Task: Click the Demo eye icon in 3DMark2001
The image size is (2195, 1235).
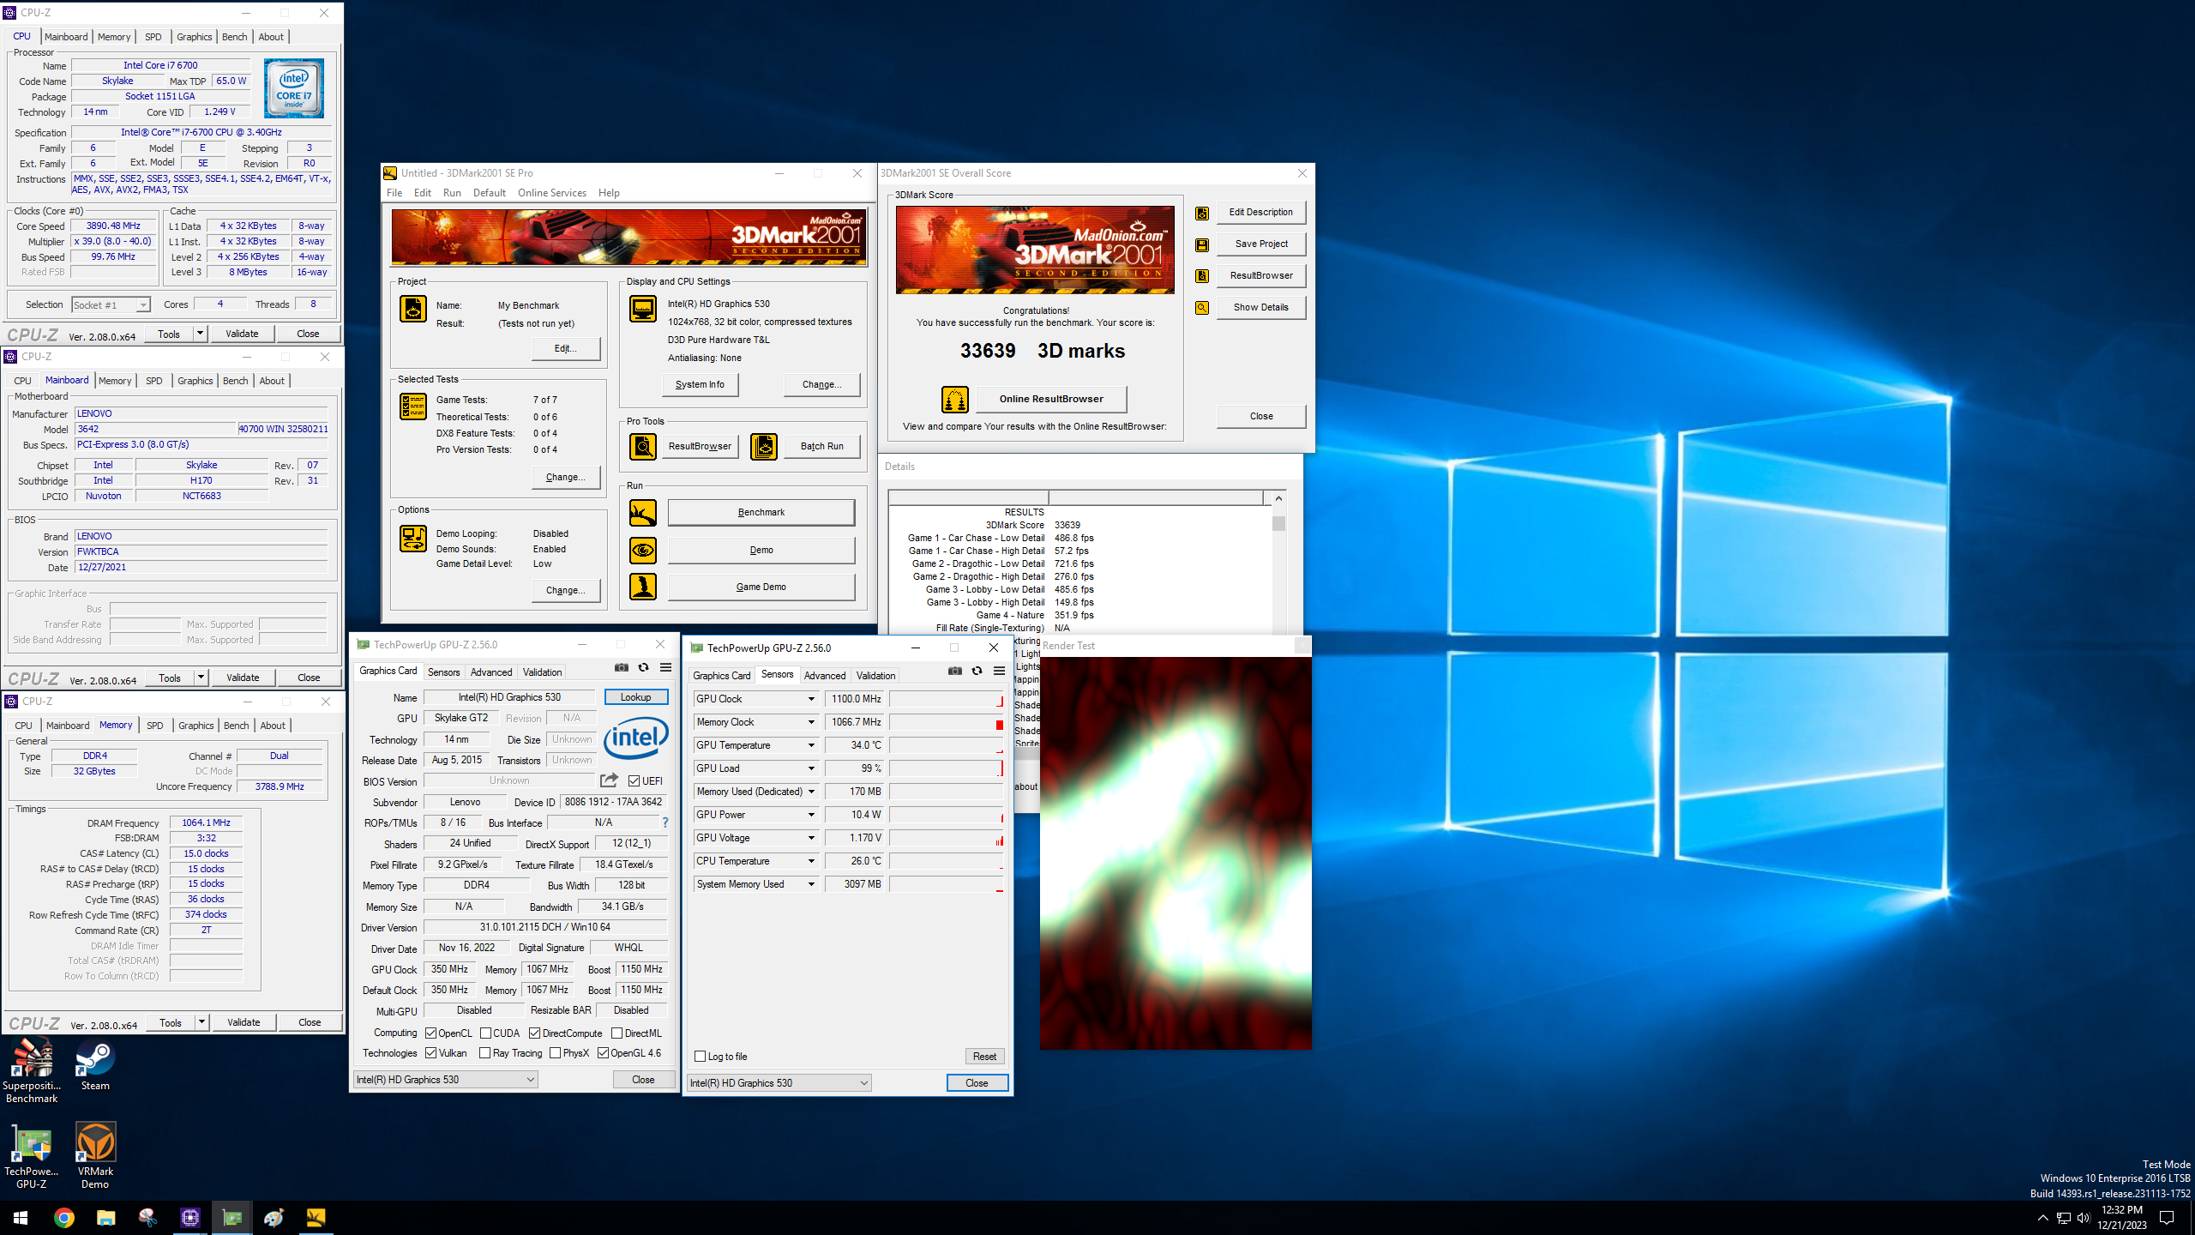Action: point(643,550)
